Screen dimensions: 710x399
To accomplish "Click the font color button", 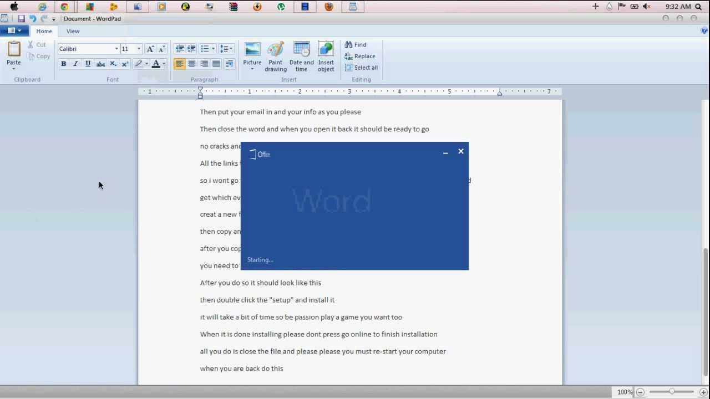I will click(156, 64).
